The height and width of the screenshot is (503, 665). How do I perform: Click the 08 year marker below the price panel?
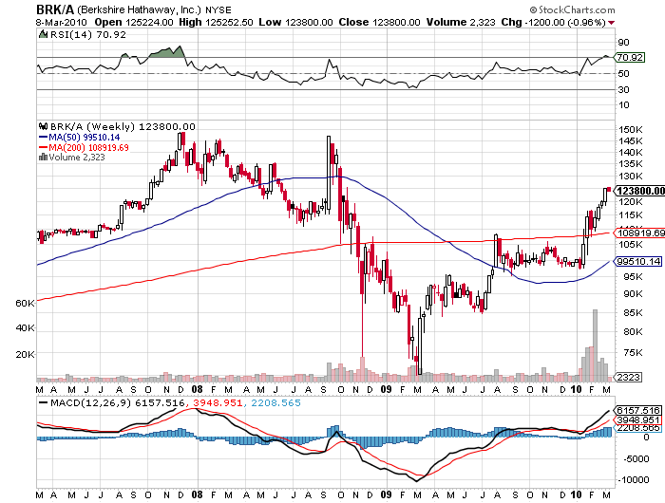click(198, 389)
